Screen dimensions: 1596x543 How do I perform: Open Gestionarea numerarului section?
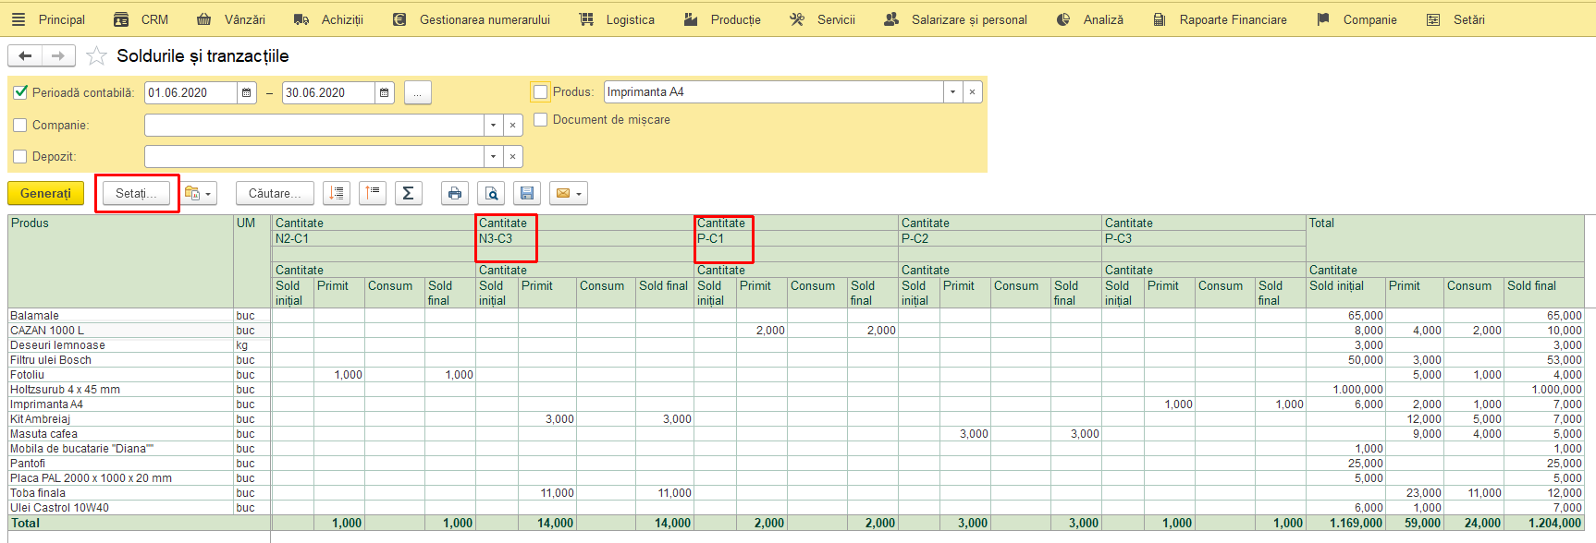coord(471,19)
